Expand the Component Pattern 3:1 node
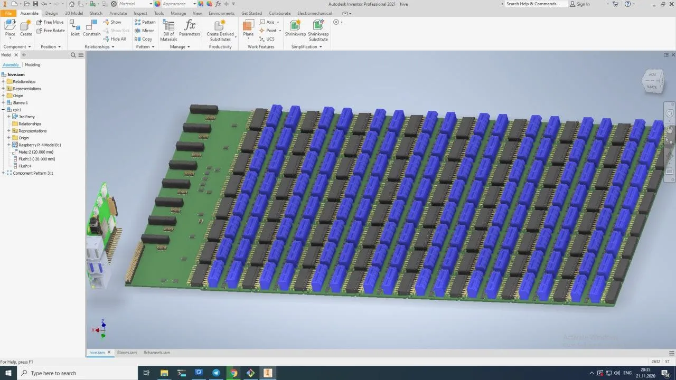 click(x=3, y=173)
